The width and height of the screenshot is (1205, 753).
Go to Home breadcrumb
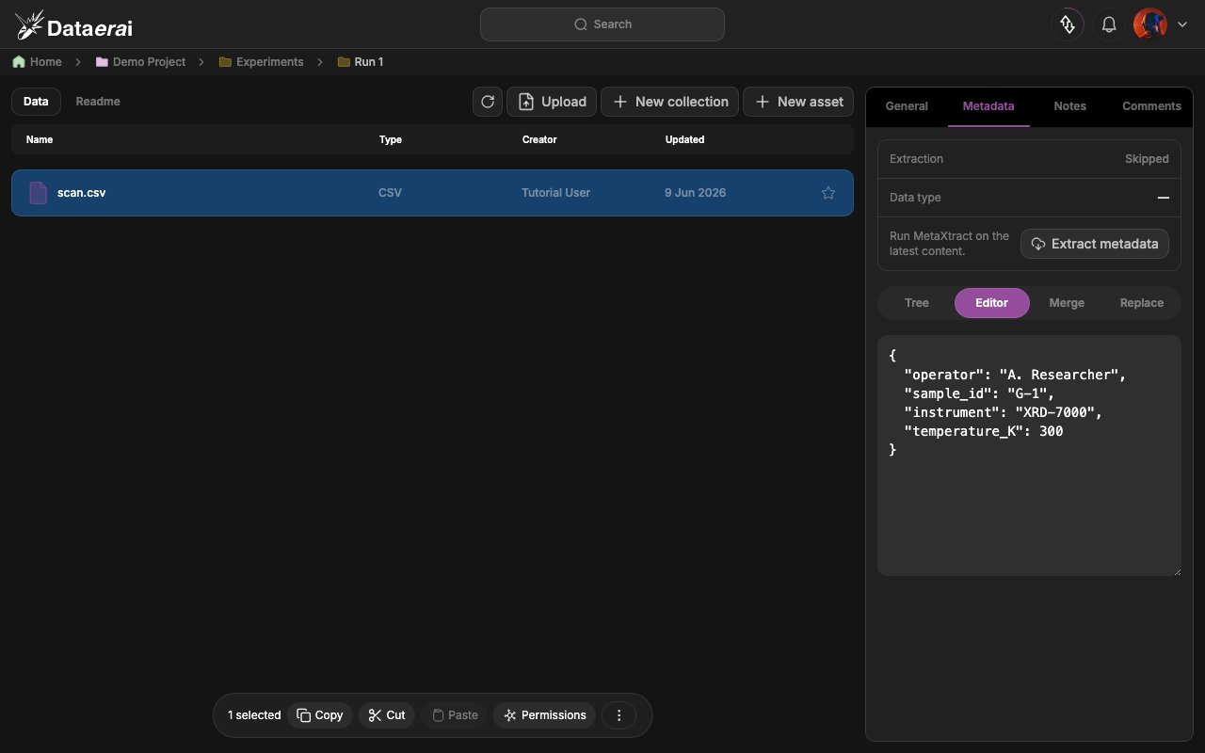click(x=45, y=62)
